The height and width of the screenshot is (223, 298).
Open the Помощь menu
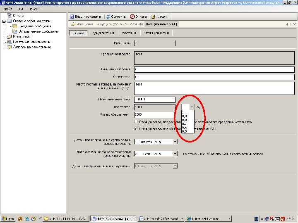pyautogui.click(x=34, y=9)
